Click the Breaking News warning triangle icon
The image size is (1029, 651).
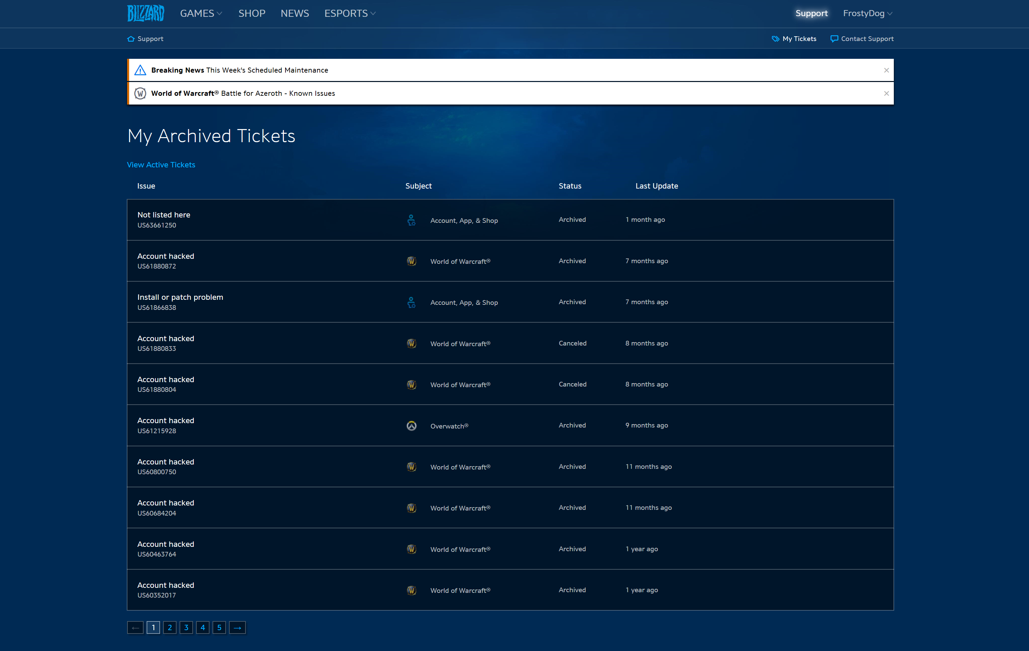140,70
